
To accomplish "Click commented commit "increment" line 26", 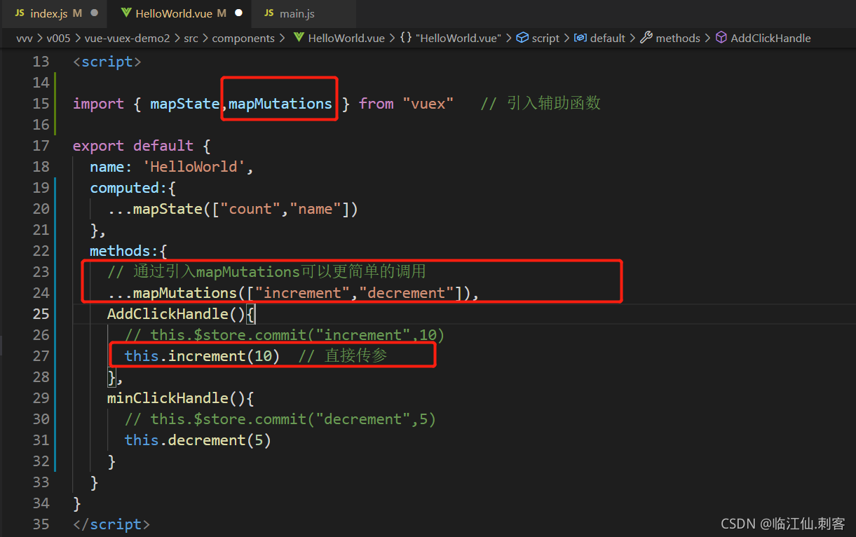I will [285, 335].
